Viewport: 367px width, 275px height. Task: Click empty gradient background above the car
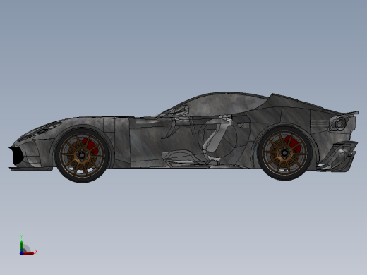coord(183,47)
